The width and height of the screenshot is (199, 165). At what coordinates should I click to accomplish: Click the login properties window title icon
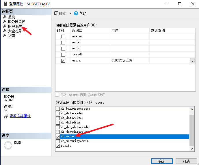[4, 4]
